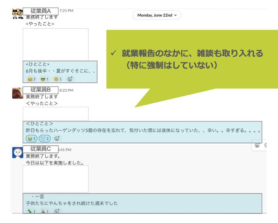The image size is (278, 223).
Task: Click the 従業員B sender name
Action: (x=41, y=90)
